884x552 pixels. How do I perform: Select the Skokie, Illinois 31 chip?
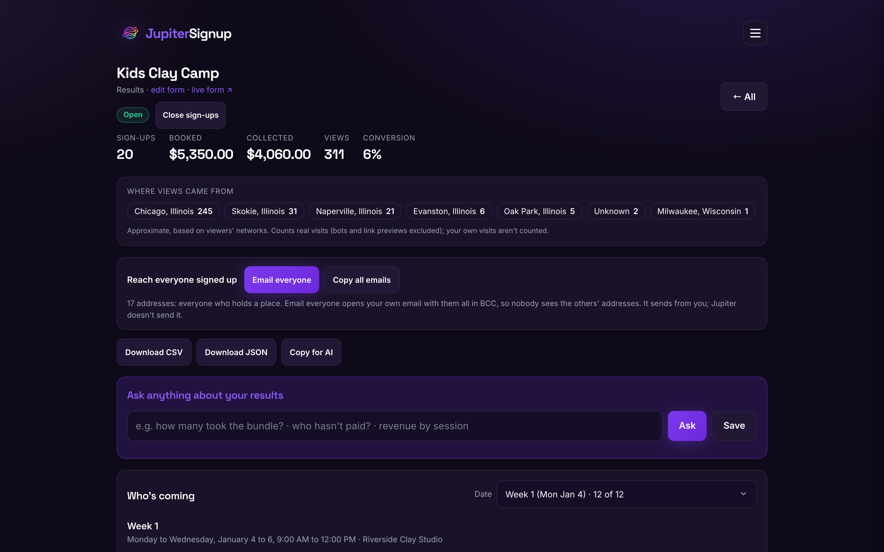click(264, 211)
